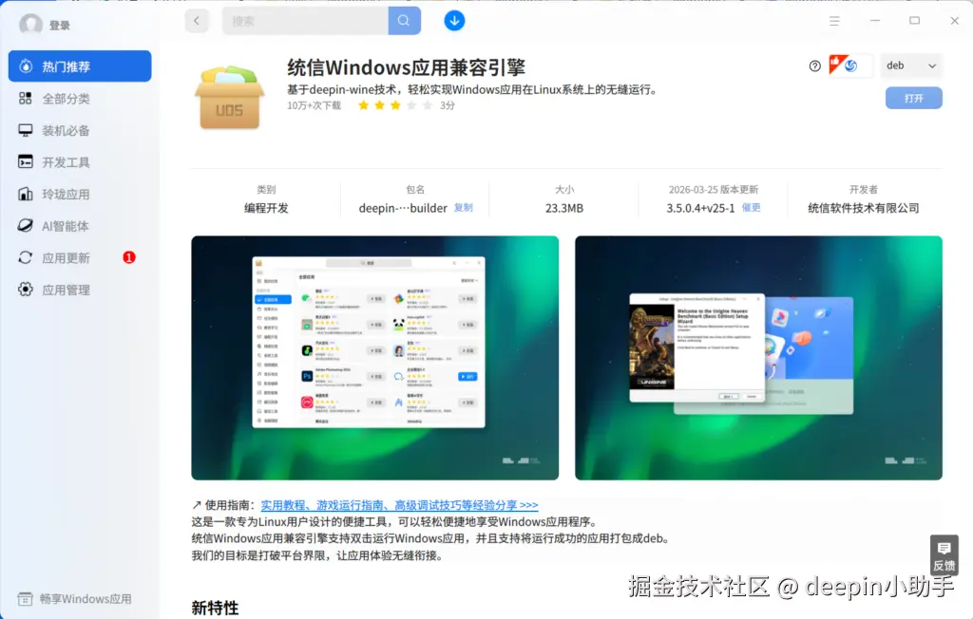The width and height of the screenshot is (973, 619).
Task: Open 全部分类 category list
Action: pos(80,98)
